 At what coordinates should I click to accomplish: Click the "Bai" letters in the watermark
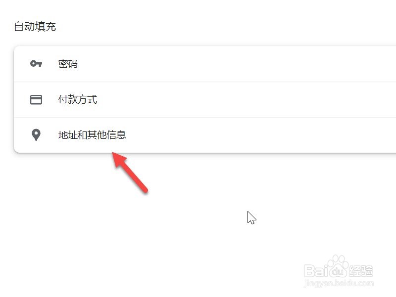coord(316,271)
